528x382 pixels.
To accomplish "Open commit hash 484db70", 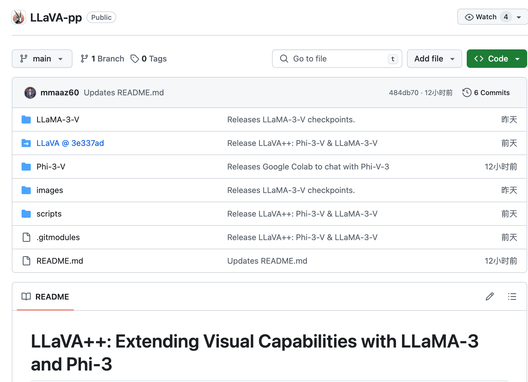I will pos(404,92).
